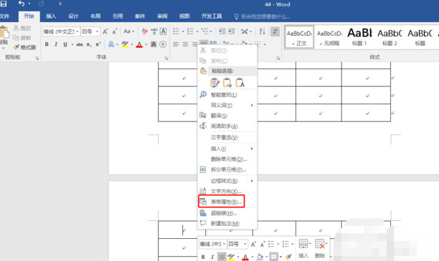Click the Superscript icon
The height and width of the screenshot is (261, 439).
point(98,44)
